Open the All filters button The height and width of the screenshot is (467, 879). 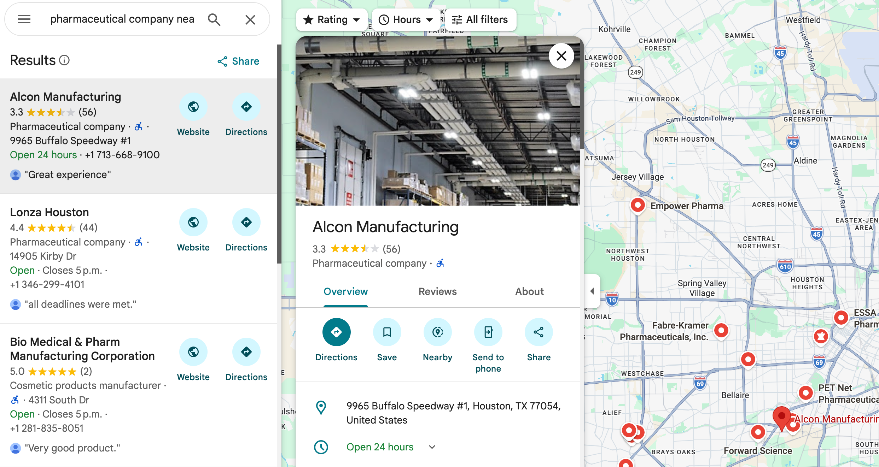480,19
